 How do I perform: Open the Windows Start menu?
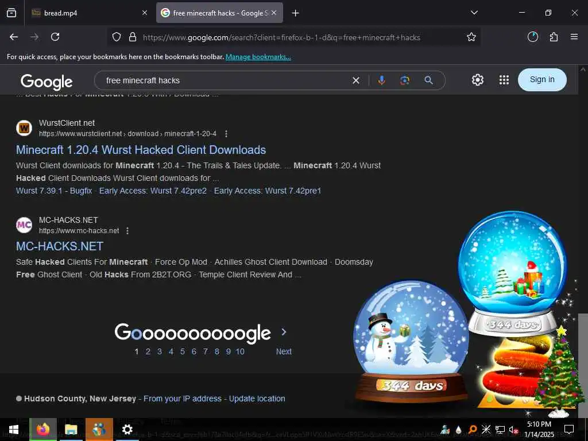14,430
